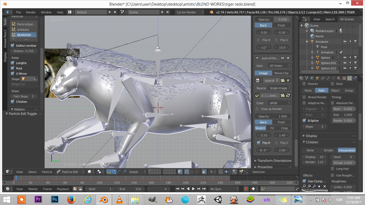Select the Movie Clip button

tap(281, 73)
